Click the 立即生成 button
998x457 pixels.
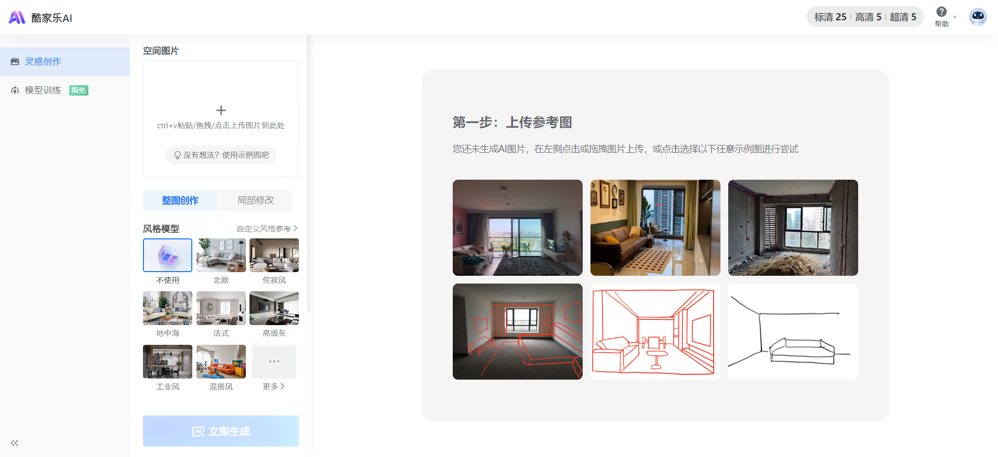[x=221, y=431]
